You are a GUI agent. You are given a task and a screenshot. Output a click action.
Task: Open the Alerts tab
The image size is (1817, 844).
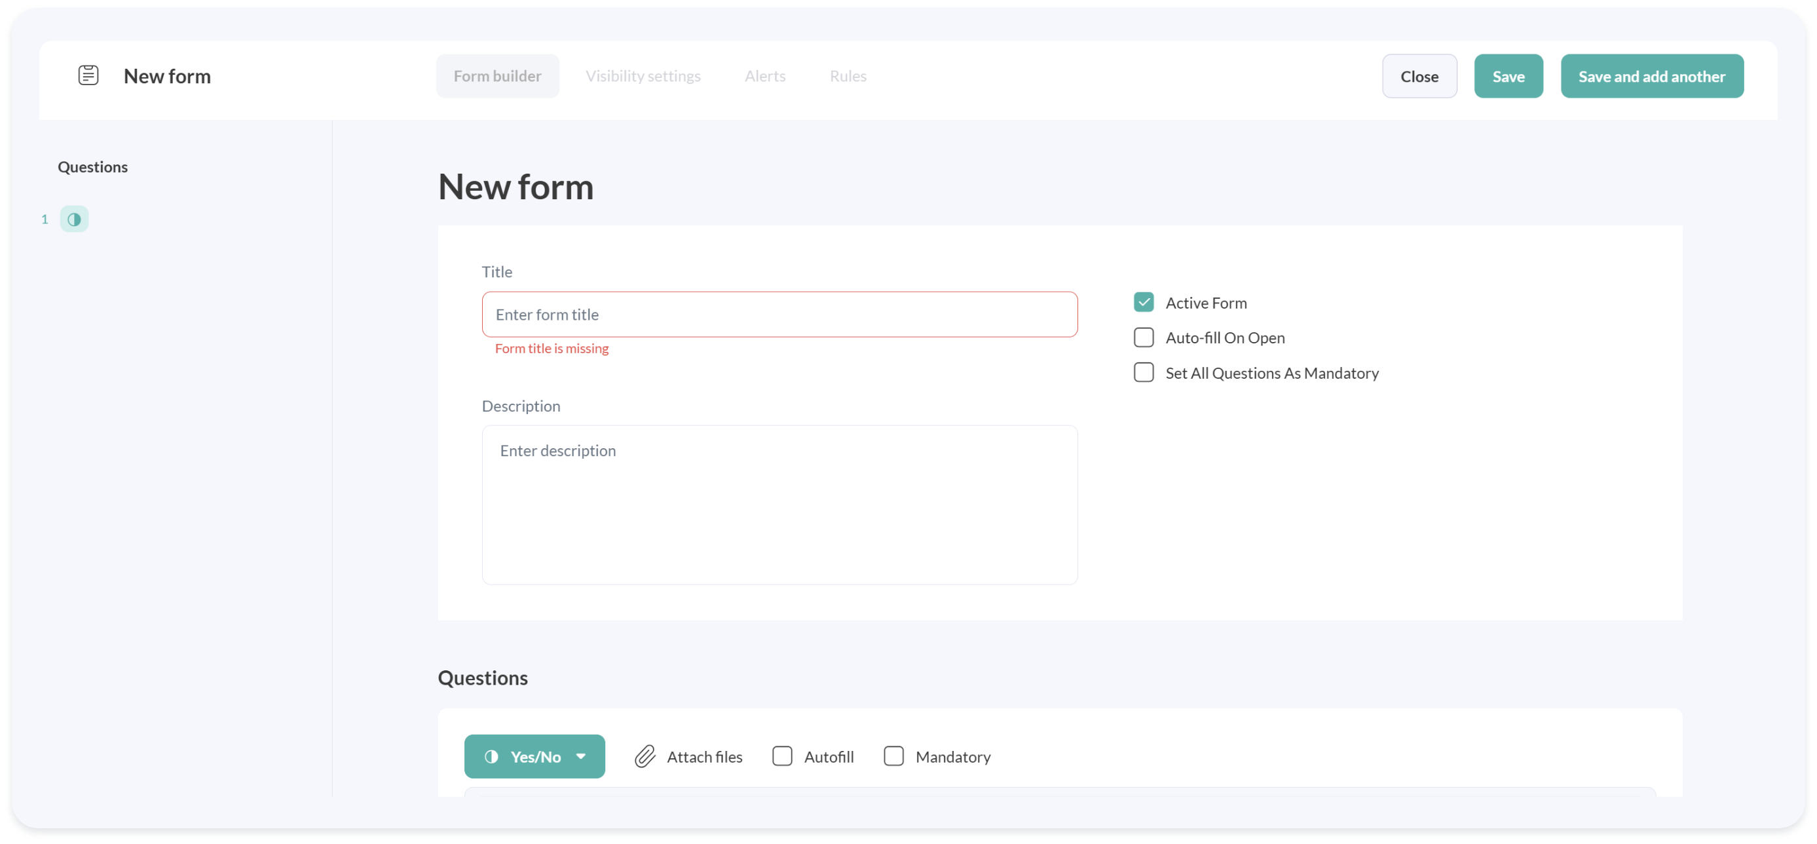(x=764, y=76)
